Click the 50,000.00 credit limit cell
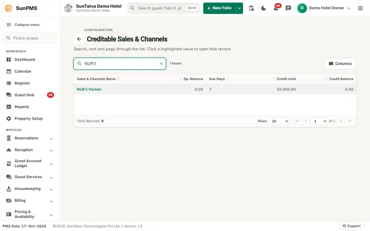 tap(286, 89)
